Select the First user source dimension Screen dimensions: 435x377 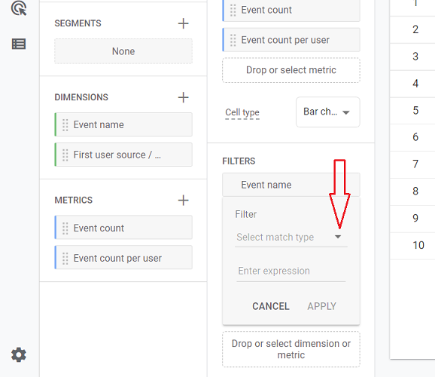pyautogui.click(x=123, y=155)
